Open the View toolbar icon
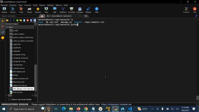Image resolution: width=199 pixels, height=112 pixels. [46, 10]
